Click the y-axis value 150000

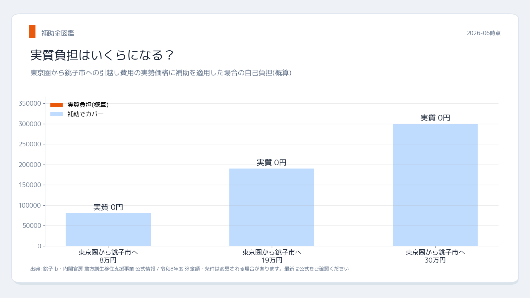click(x=30, y=185)
